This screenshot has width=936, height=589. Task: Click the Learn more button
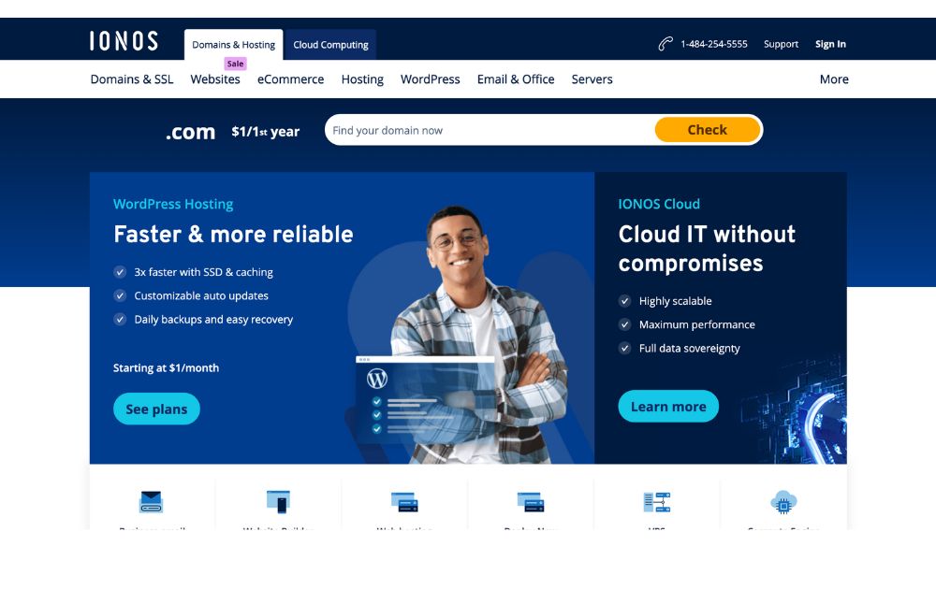click(668, 407)
